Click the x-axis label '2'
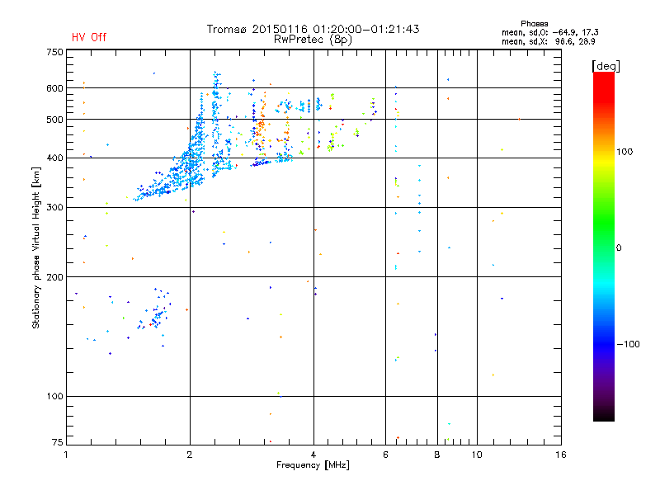Viewport: 660px width, 495px height. 190,455
